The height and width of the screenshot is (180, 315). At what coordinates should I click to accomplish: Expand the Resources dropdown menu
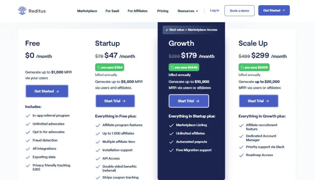click(188, 11)
